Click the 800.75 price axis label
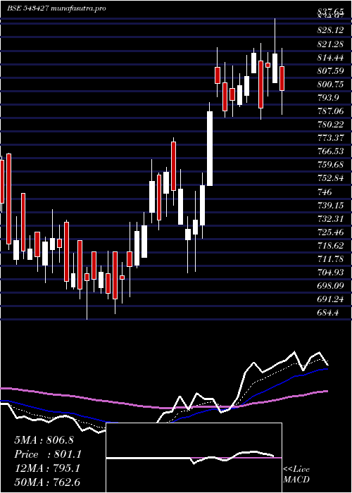This screenshot has width=352, height=493. (330, 85)
